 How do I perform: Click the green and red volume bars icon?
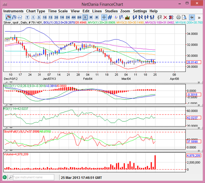(127, 17)
